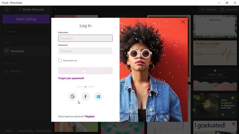Click the plus new tab icon
The height and width of the screenshot is (134, 239).
pos(56,9)
